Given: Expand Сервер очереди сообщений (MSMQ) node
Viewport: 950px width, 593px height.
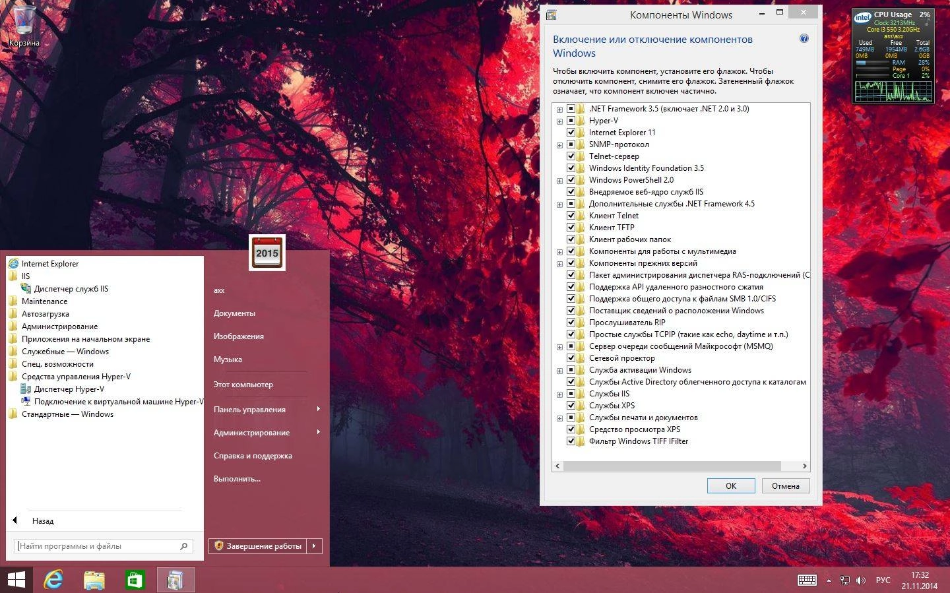Looking at the screenshot, I should click(559, 346).
